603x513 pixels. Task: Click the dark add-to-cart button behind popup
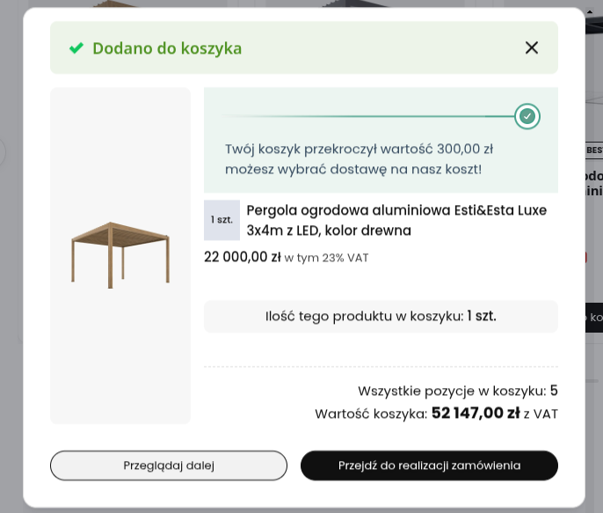(x=594, y=318)
